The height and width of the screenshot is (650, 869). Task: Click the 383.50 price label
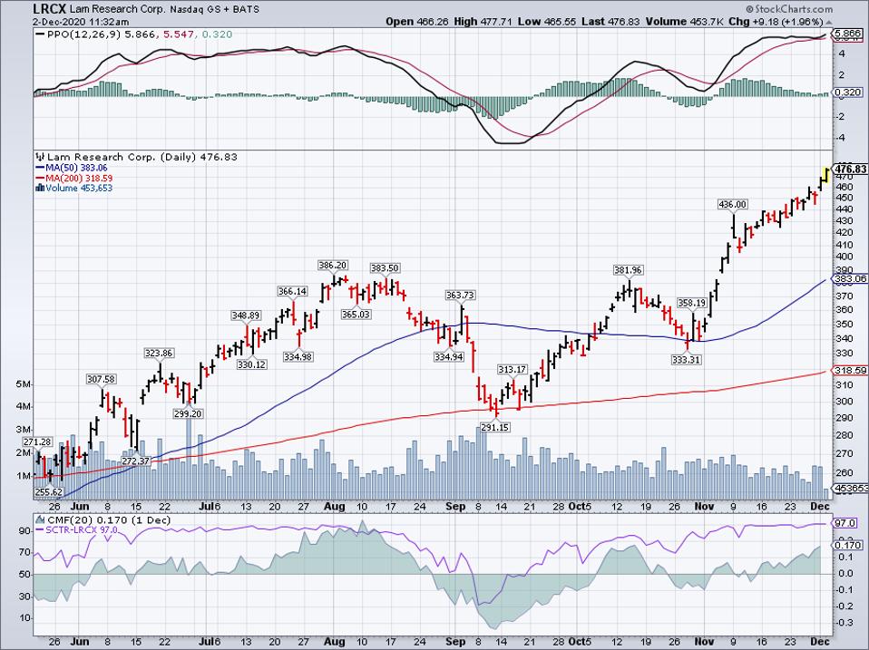(x=385, y=268)
